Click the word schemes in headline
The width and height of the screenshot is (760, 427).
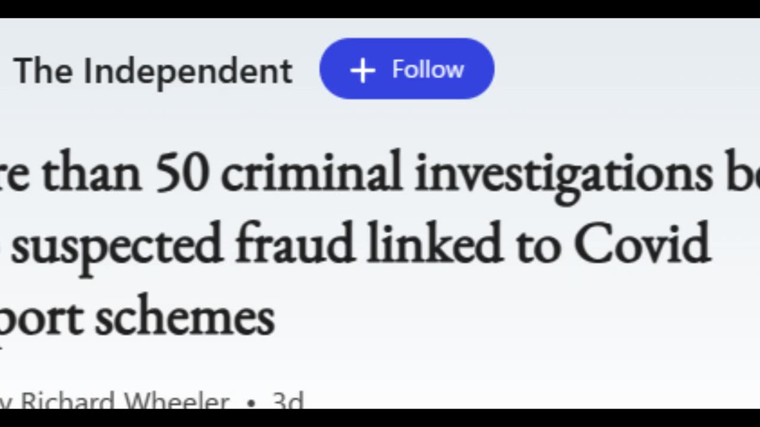(185, 317)
